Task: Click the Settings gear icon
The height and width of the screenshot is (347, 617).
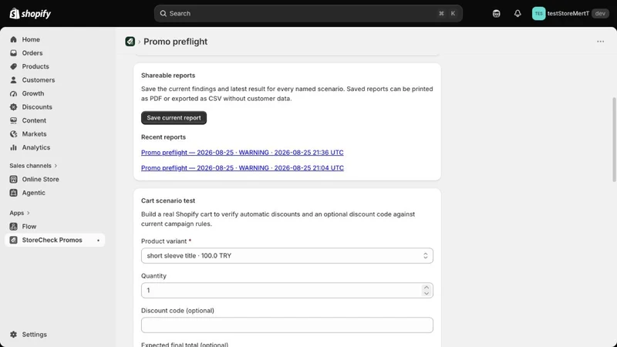Action: click(x=13, y=335)
